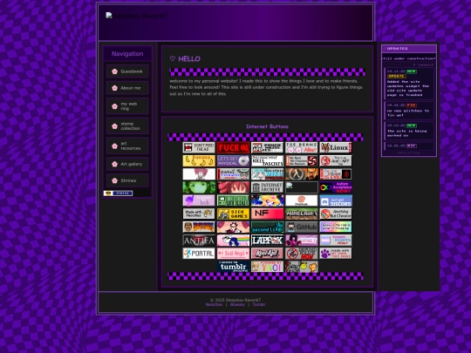Click the GitHub web button
The width and height of the screenshot is (471, 353).
[x=301, y=227]
